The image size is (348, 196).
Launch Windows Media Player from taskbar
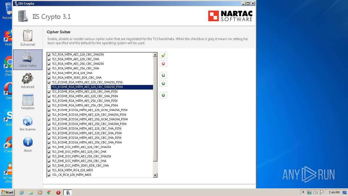point(40,192)
